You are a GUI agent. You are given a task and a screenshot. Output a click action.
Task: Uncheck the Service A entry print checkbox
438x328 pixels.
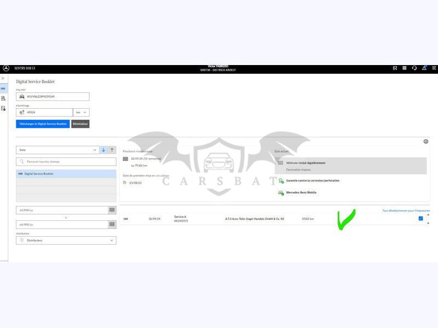click(420, 219)
